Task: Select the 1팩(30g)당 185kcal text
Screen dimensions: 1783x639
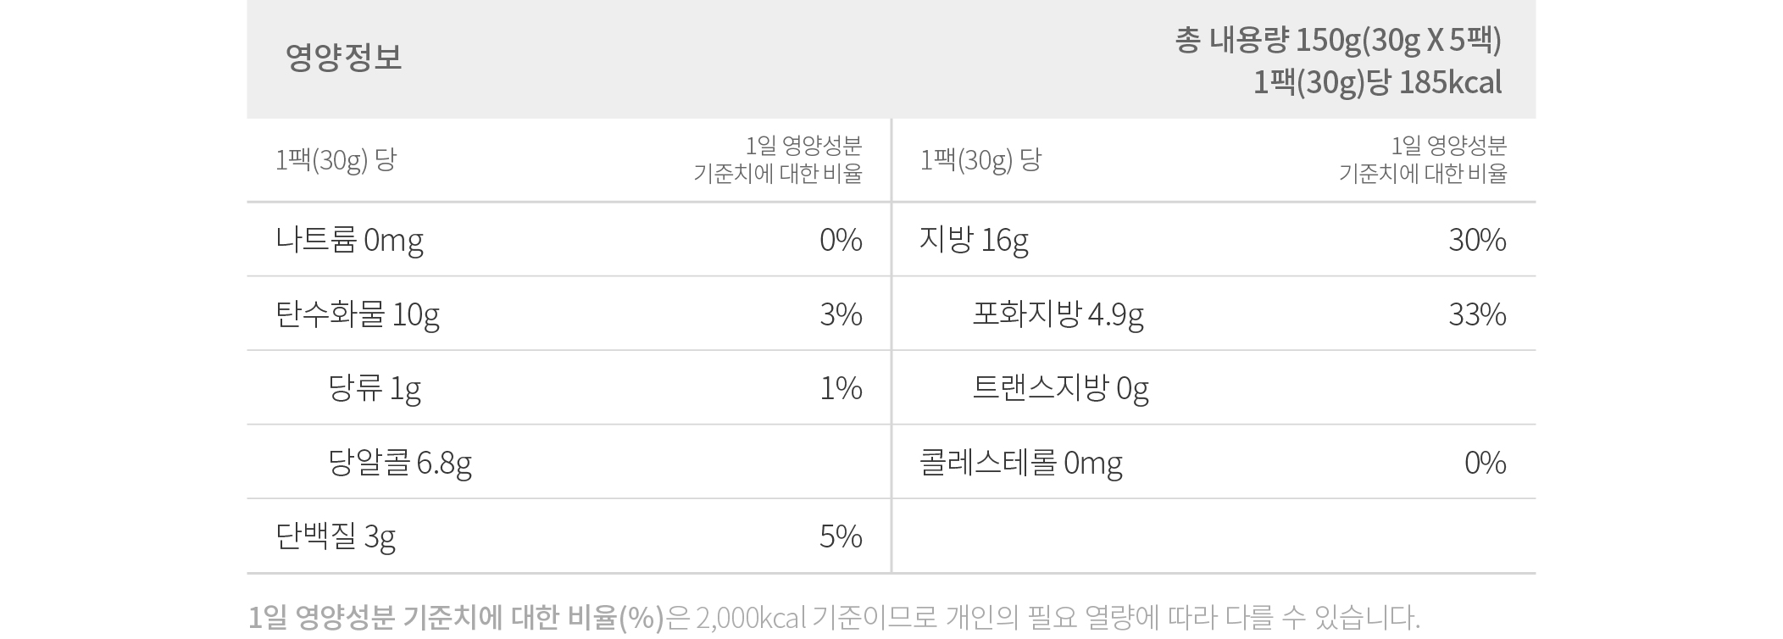Action: click(1378, 83)
